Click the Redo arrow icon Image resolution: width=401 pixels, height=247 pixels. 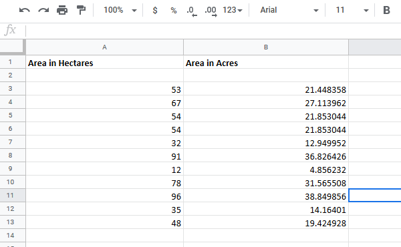click(43, 10)
